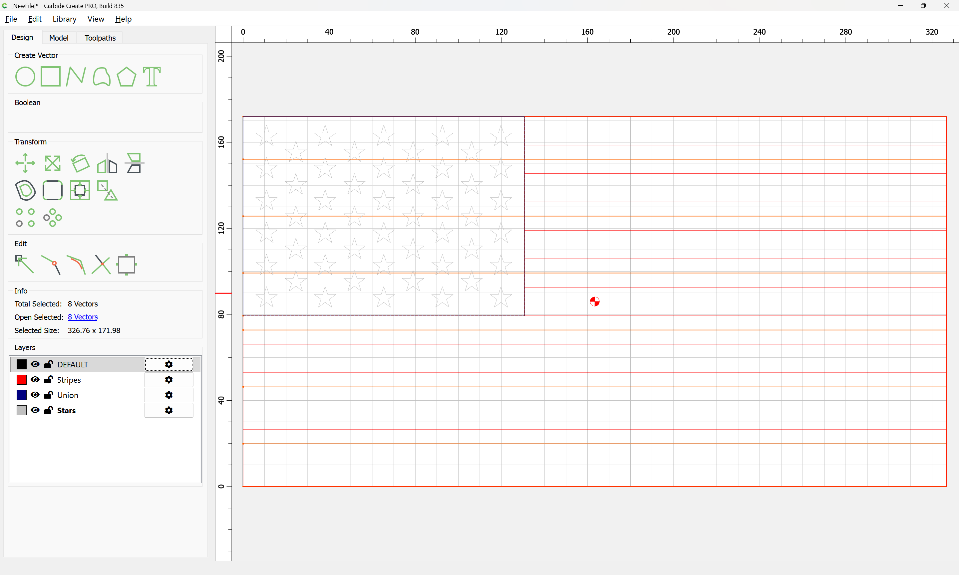Open the Rotate transform tool
Screen dimensions: 959x575
pyautogui.click(x=80, y=163)
